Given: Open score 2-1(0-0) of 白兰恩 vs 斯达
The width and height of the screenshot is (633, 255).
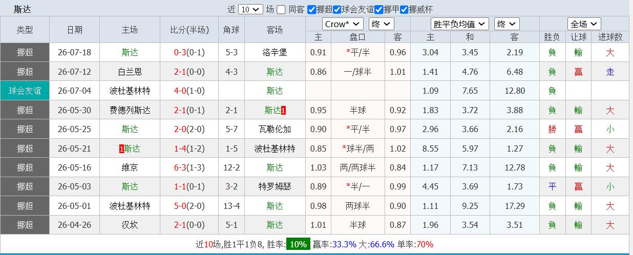Looking at the screenshot, I should 189,72.
